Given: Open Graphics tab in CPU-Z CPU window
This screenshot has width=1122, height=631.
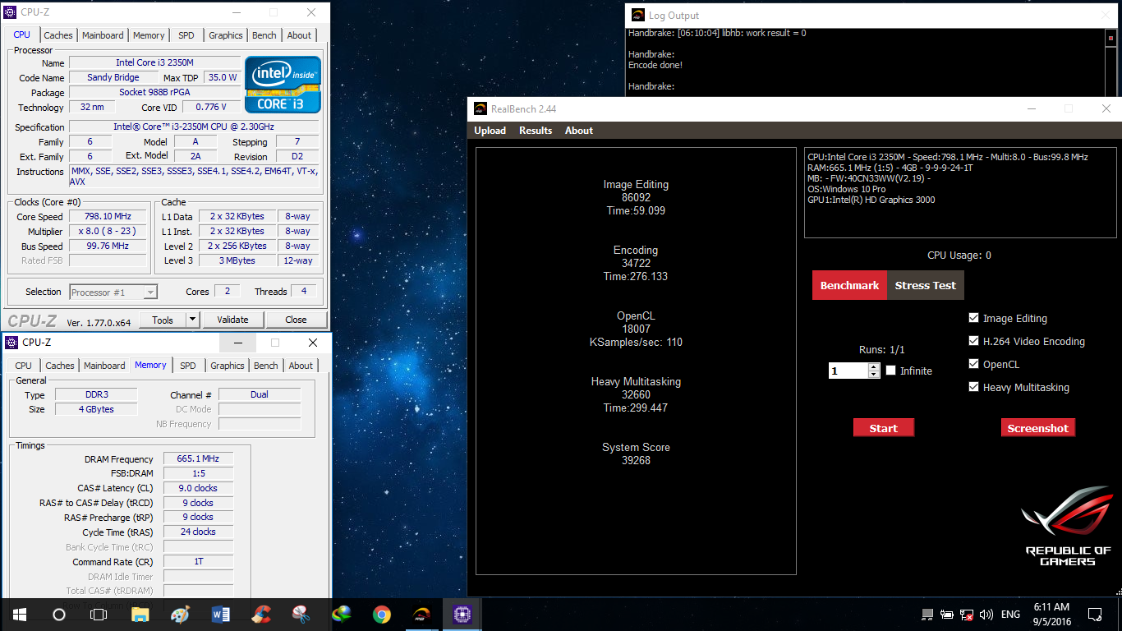Looking at the screenshot, I should (226, 35).
